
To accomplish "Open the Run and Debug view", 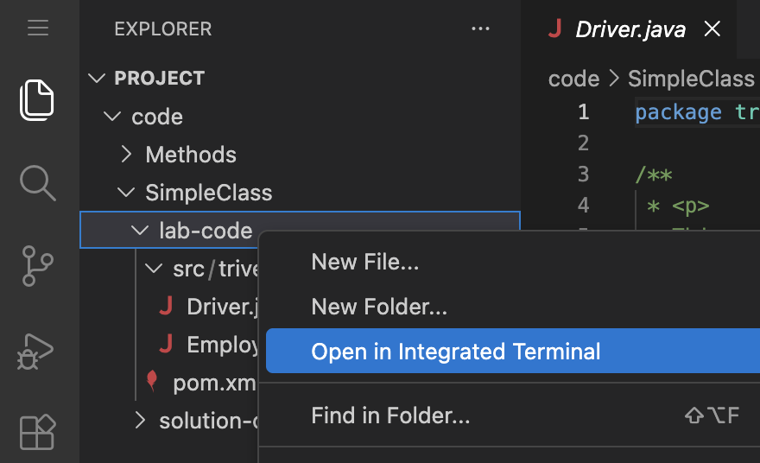I will (35, 352).
